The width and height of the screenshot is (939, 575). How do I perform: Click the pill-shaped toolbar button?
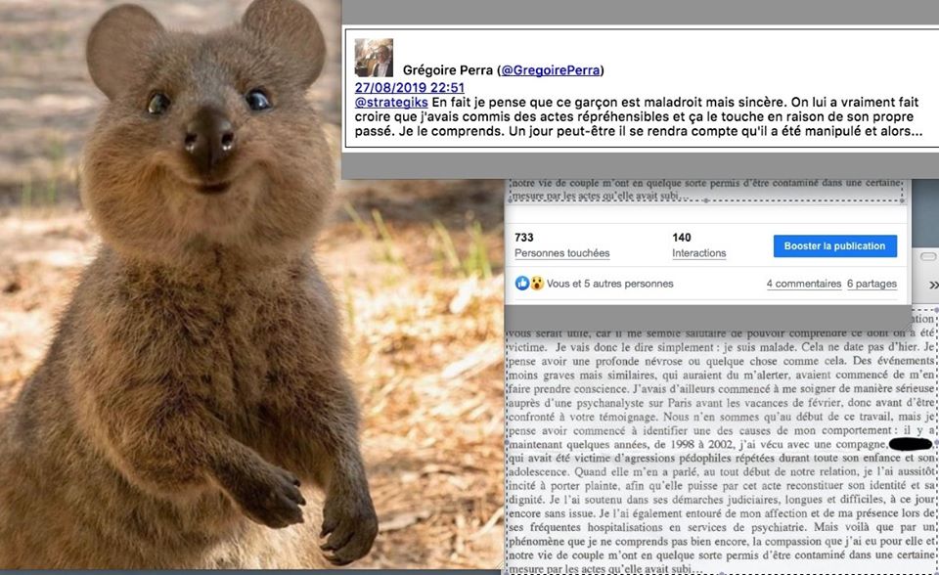(927, 256)
